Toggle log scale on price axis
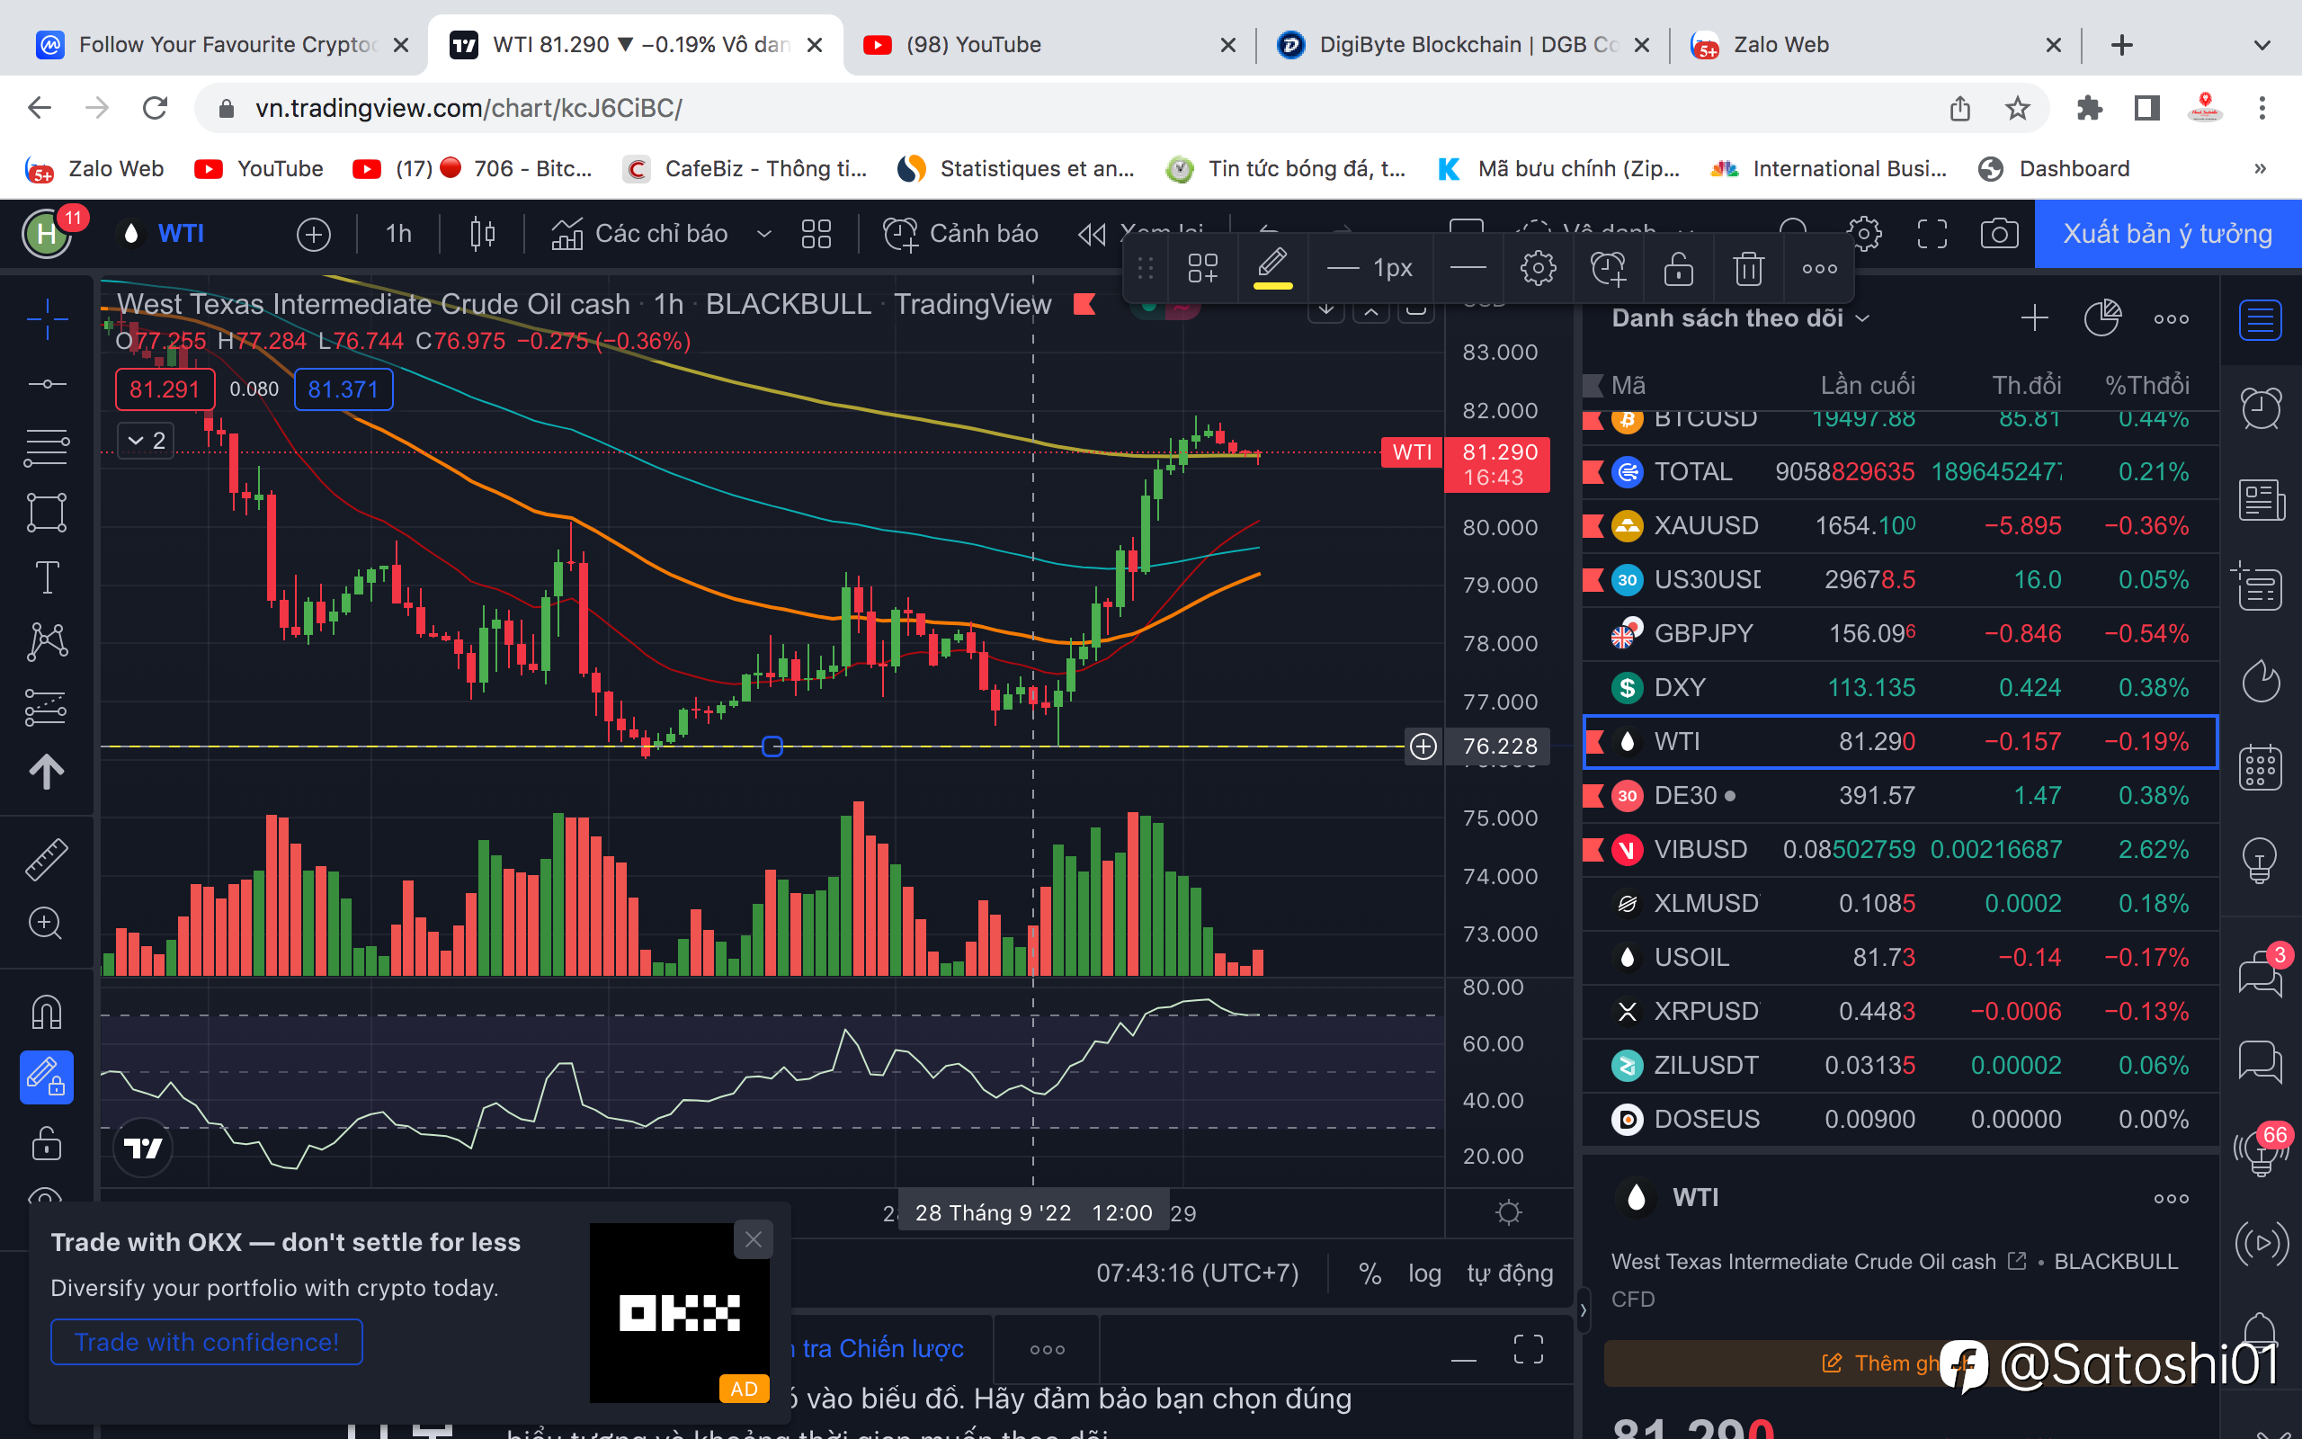This screenshot has height=1439, width=2302. click(1424, 1274)
